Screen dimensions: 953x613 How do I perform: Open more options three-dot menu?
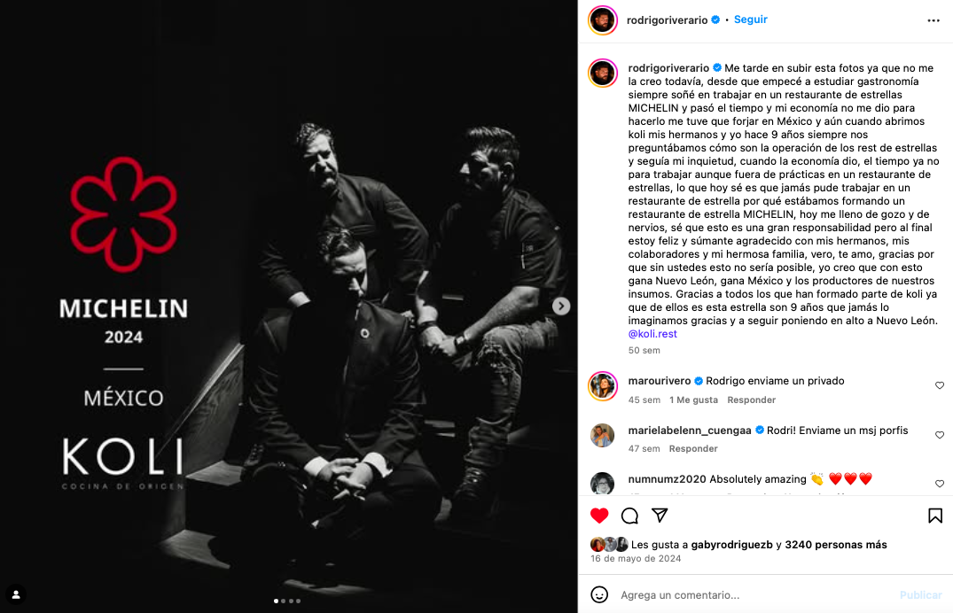click(x=933, y=20)
